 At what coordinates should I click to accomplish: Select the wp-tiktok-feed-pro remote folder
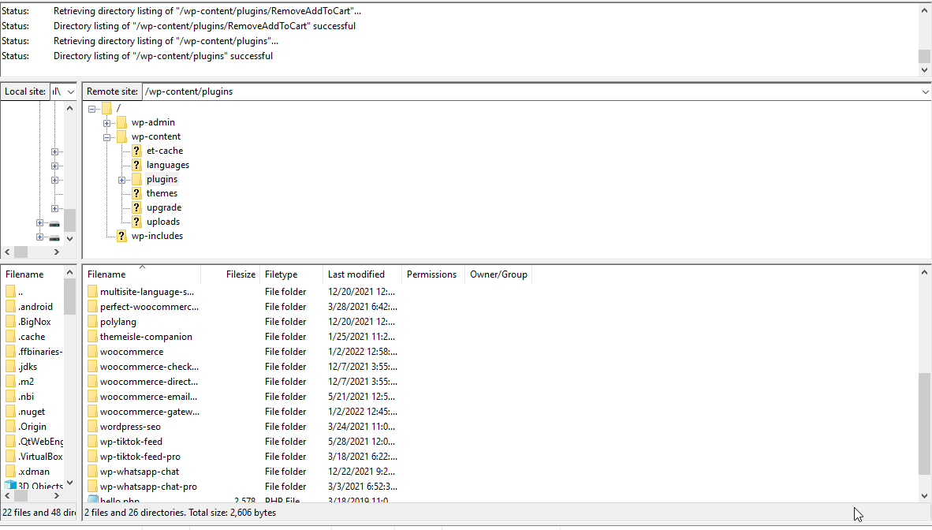pos(140,456)
